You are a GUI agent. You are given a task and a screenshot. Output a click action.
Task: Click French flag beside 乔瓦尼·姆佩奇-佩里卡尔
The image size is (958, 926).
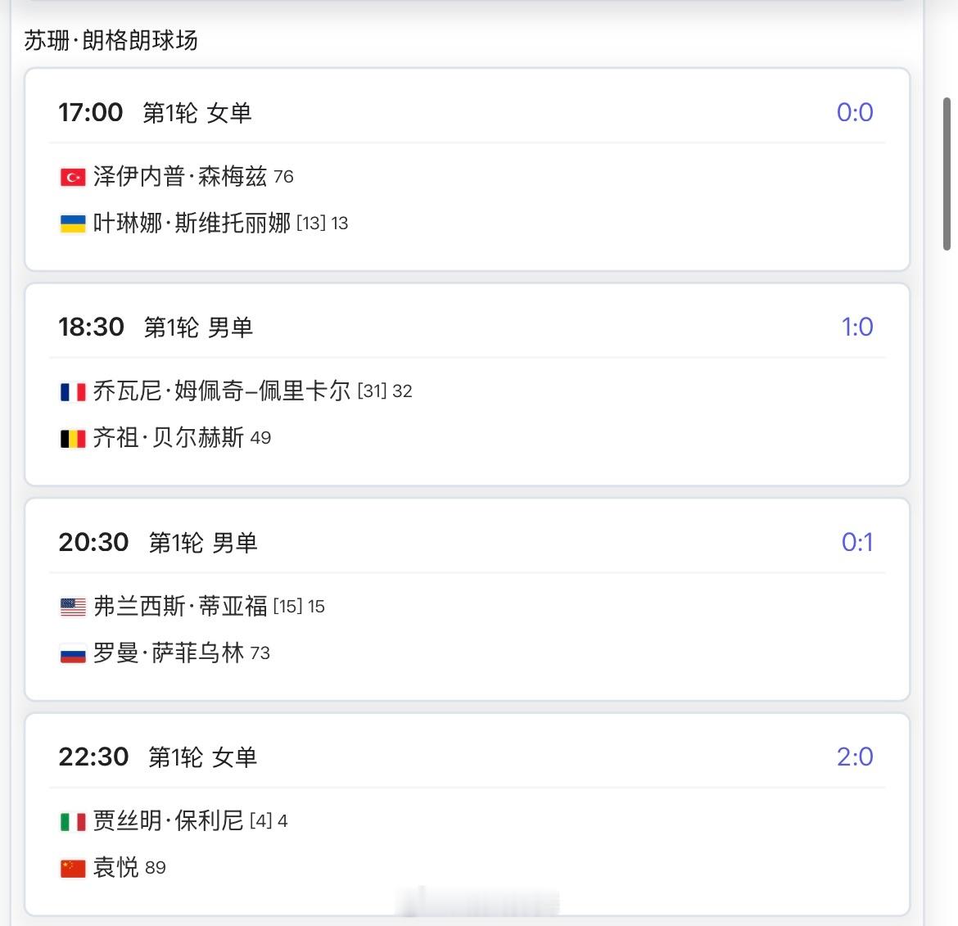coord(73,392)
